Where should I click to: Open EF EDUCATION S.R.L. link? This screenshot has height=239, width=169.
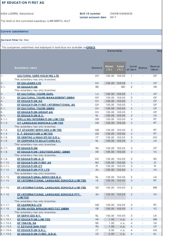coord(32,230)
